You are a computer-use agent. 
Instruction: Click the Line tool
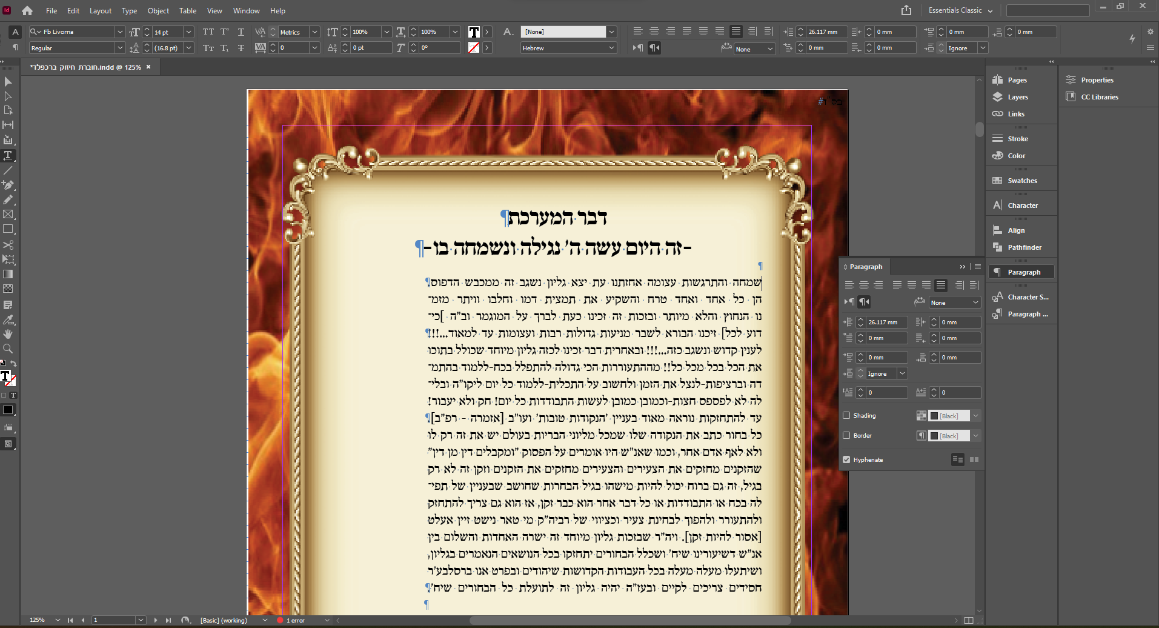(8, 170)
